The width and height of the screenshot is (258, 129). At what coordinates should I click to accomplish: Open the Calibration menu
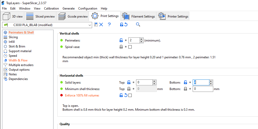(51, 9)
